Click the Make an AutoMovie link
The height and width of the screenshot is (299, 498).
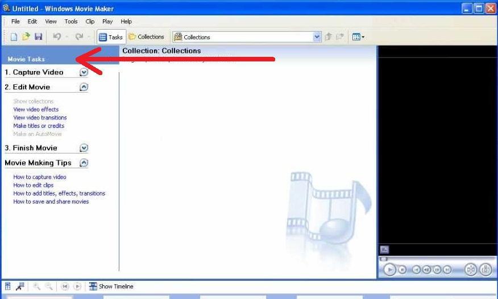[x=38, y=134]
